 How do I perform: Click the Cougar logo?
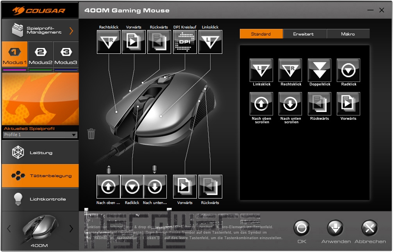pyautogui.click(x=39, y=11)
